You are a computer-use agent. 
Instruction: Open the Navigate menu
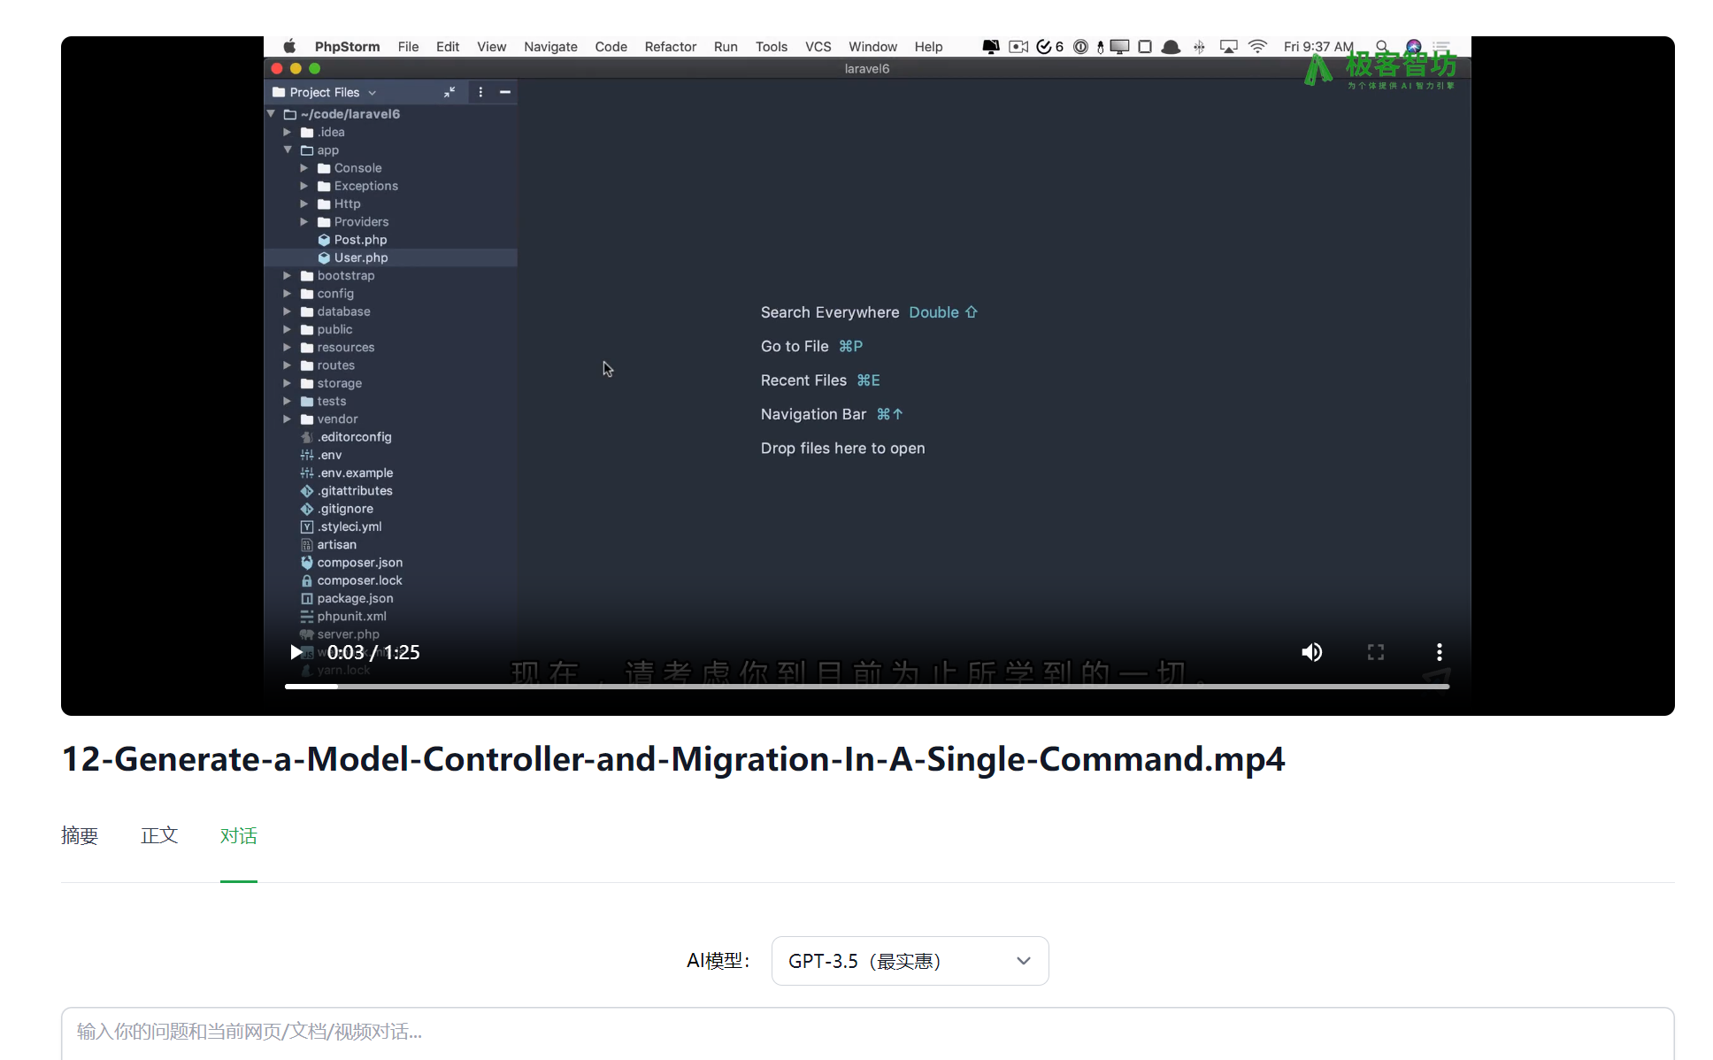pyautogui.click(x=550, y=47)
